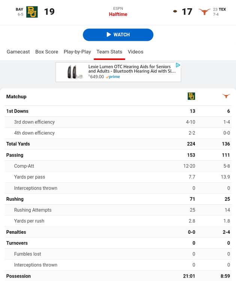
Task: Select the Total Yards stat row
Action: point(18,144)
